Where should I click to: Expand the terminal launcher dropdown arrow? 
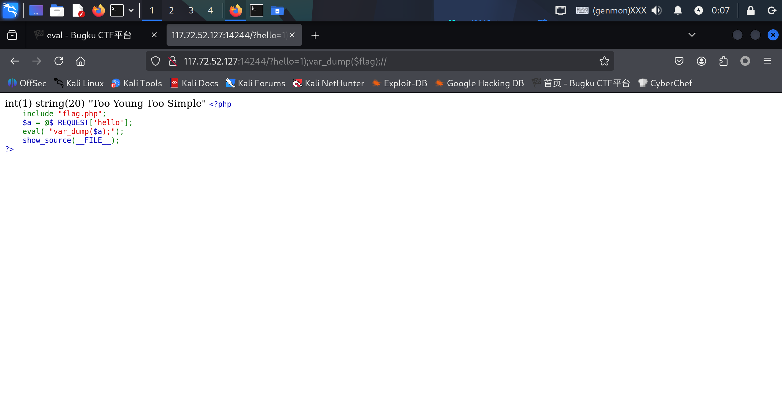click(131, 11)
